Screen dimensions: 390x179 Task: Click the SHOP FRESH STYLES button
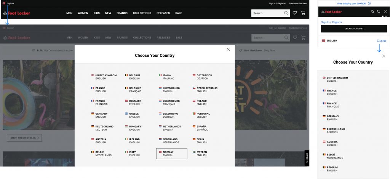[x=24, y=138]
